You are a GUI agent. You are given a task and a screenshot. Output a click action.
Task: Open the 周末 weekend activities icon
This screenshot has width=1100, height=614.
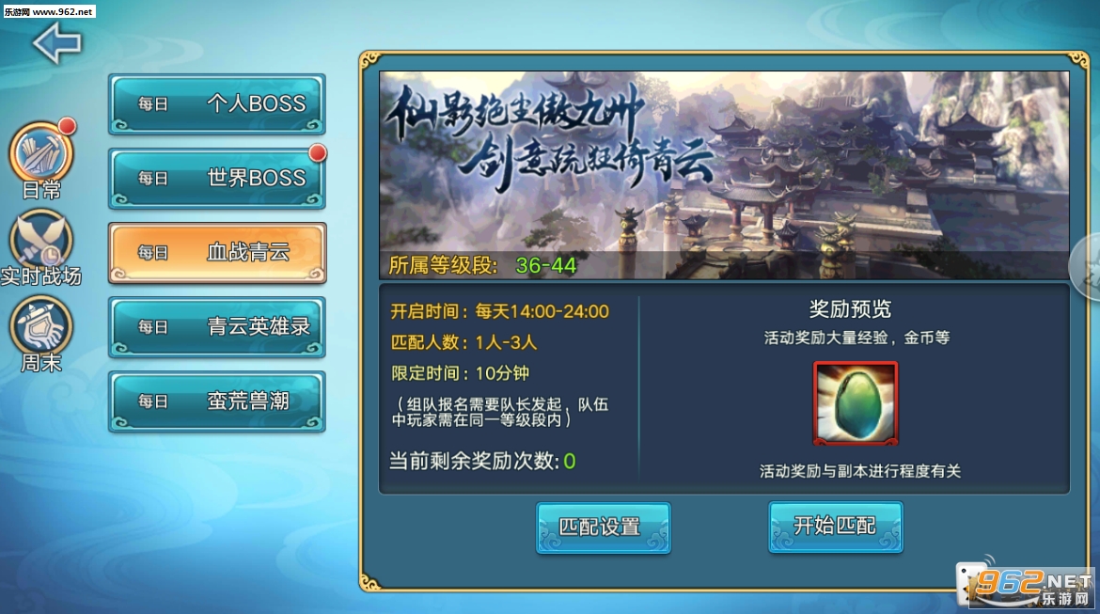point(40,325)
